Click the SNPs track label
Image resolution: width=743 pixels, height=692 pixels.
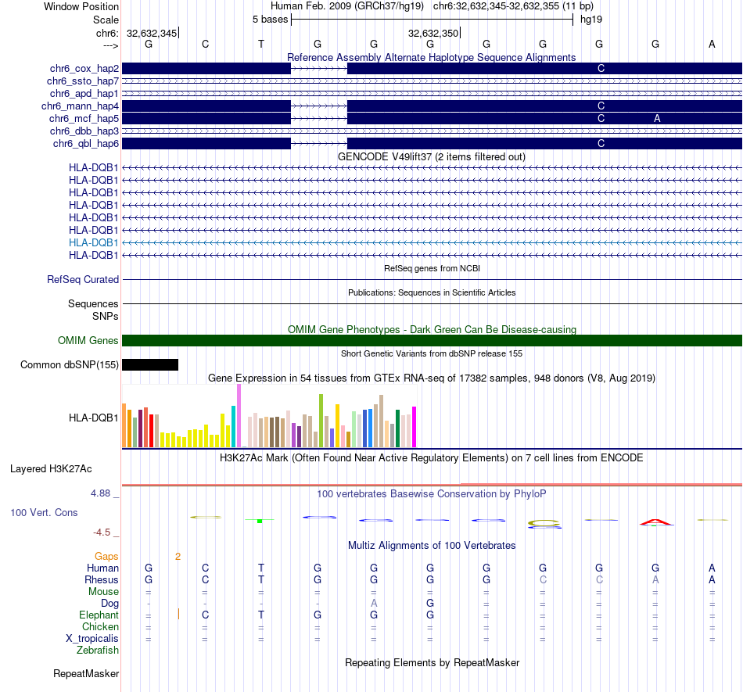(x=106, y=316)
